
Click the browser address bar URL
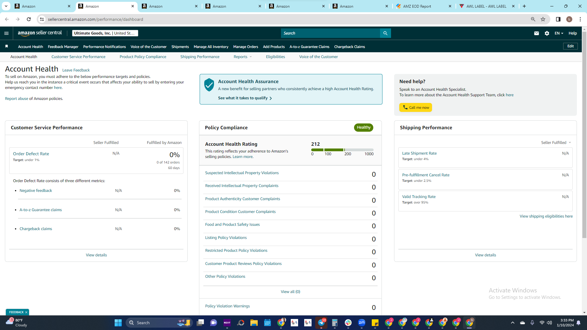[95, 19]
